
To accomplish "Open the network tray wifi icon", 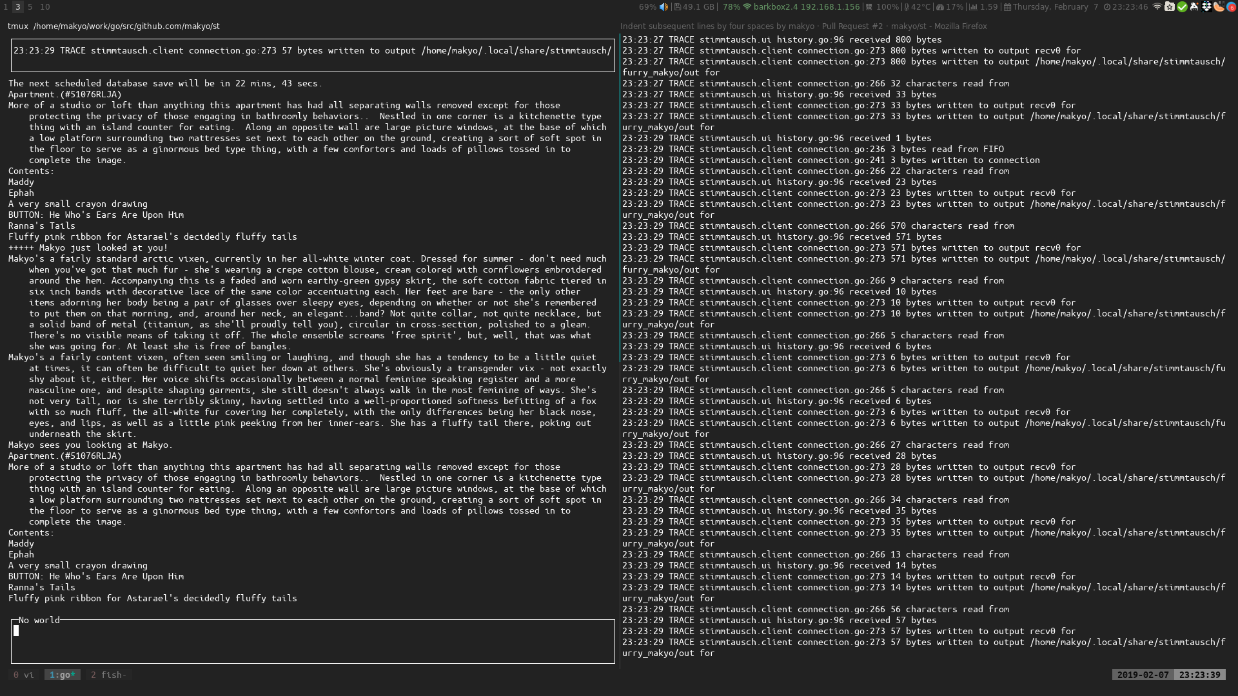I will click(1157, 7).
